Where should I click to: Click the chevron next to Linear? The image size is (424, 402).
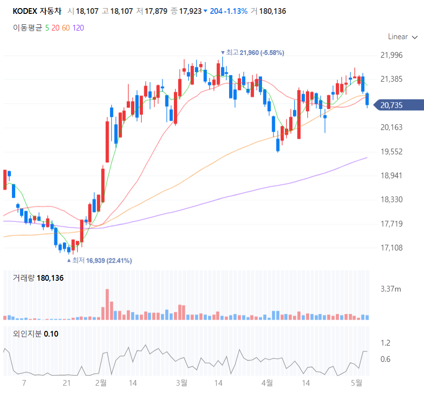click(414, 37)
